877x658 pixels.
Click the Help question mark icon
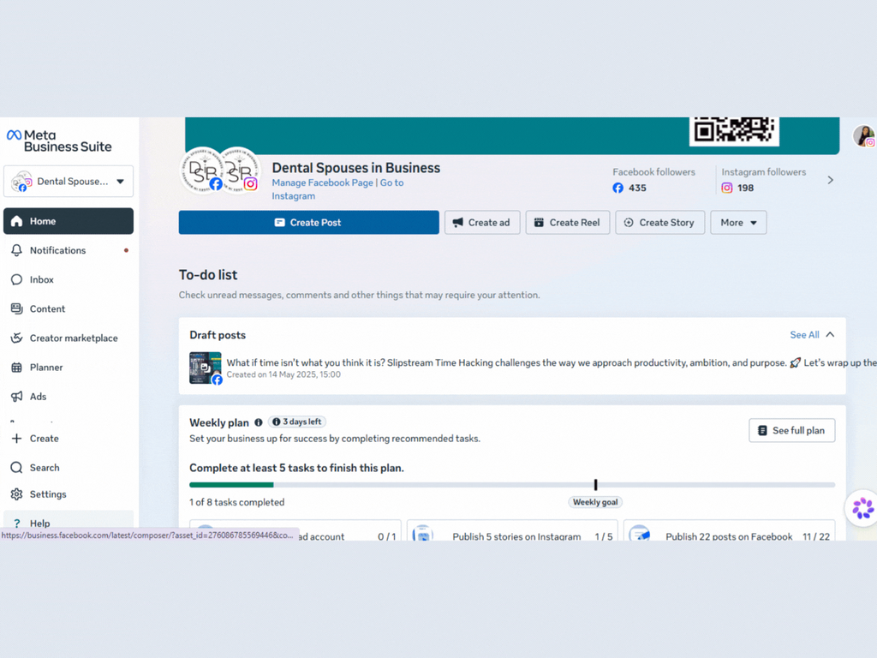click(x=17, y=523)
